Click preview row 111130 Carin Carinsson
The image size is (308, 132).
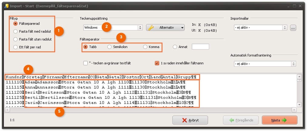pos(100,102)
